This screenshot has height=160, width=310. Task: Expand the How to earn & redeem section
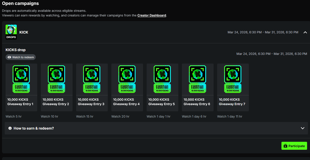click(x=156, y=128)
